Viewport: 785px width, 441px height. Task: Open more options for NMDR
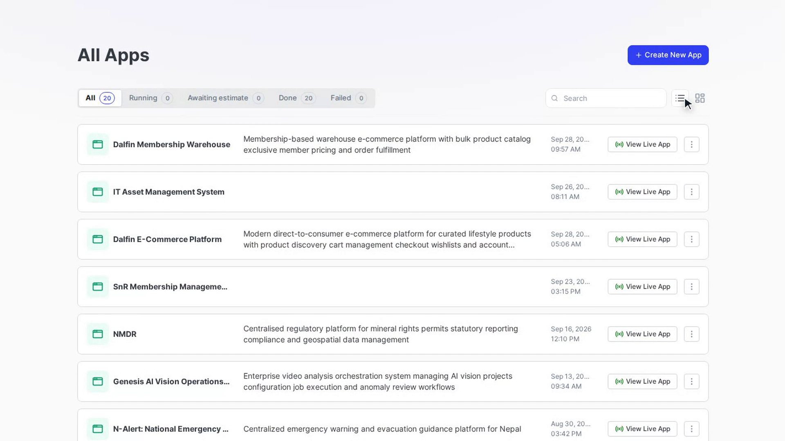(x=691, y=334)
